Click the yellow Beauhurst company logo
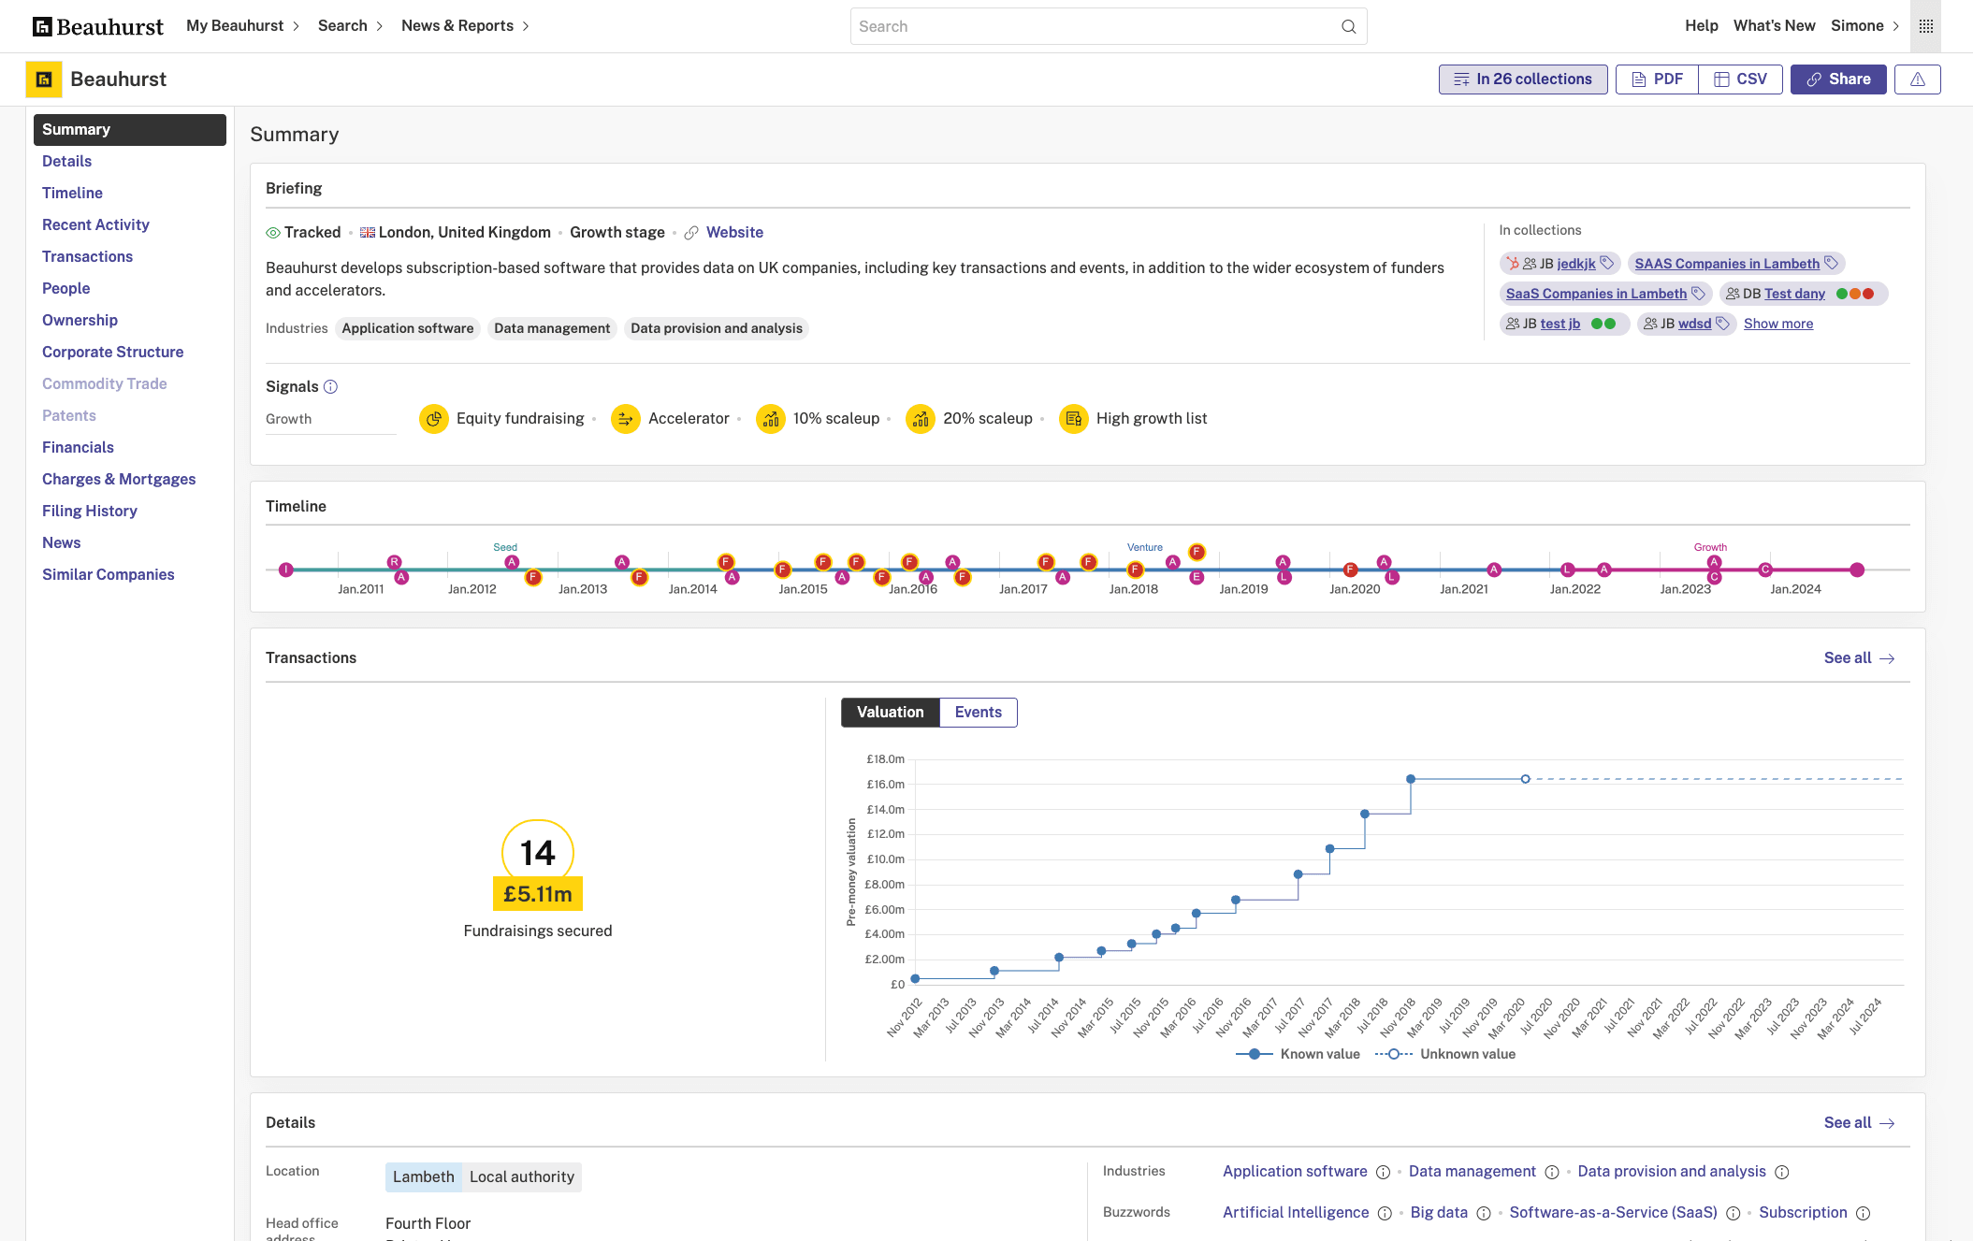 [x=44, y=79]
